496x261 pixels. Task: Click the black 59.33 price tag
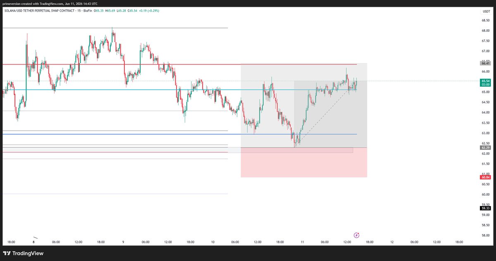pyautogui.click(x=485, y=208)
